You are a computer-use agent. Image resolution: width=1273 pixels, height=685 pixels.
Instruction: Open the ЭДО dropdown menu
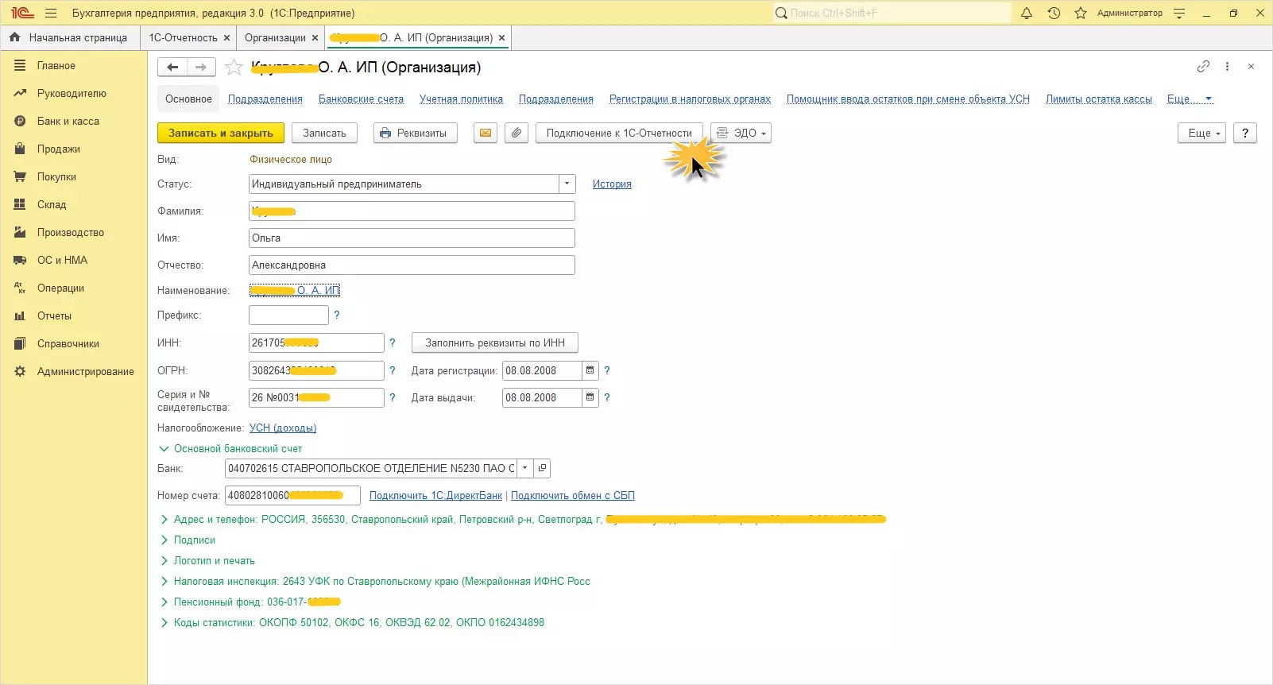point(741,134)
